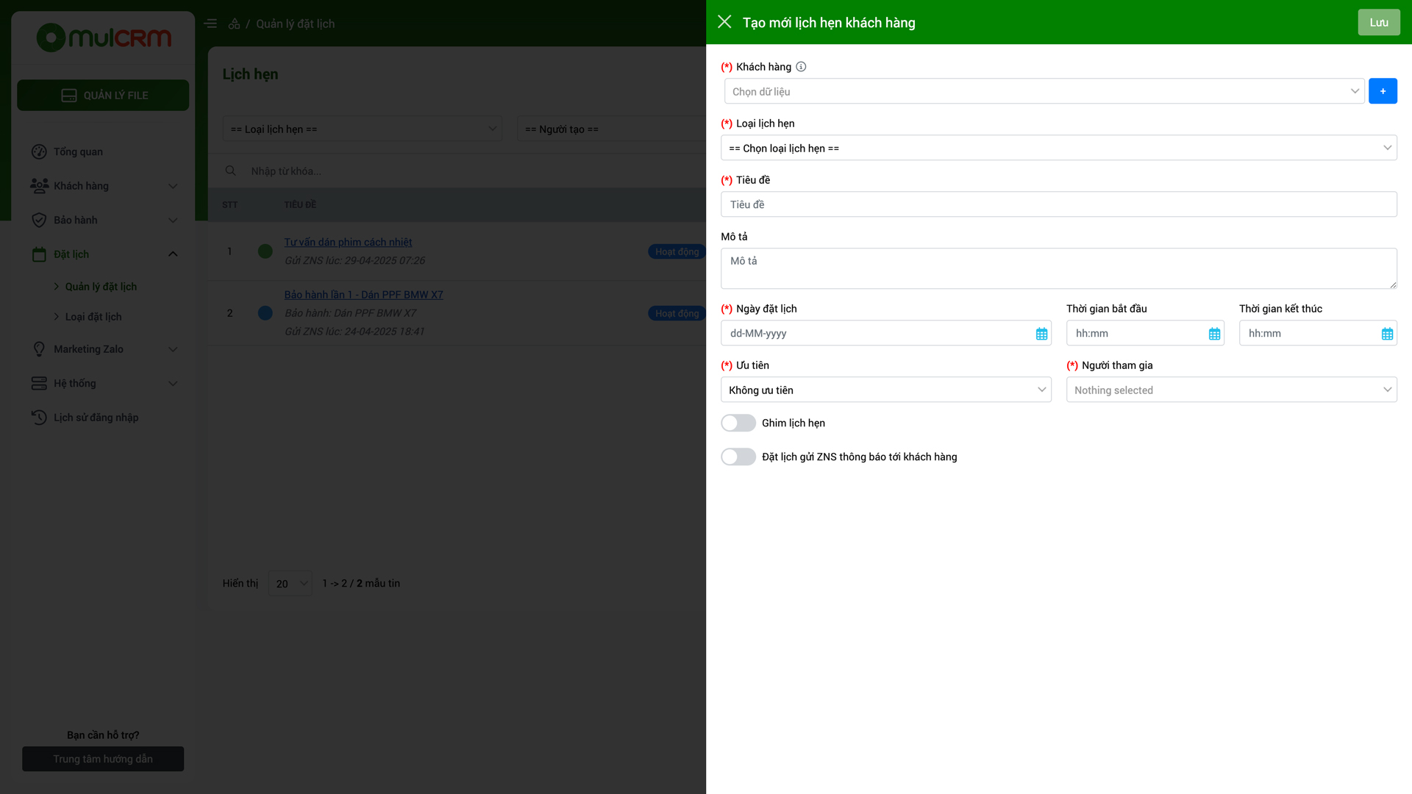Screen dimensions: 1412x794
Task: Click the Lưu save button
Action: pos(1378,22)
